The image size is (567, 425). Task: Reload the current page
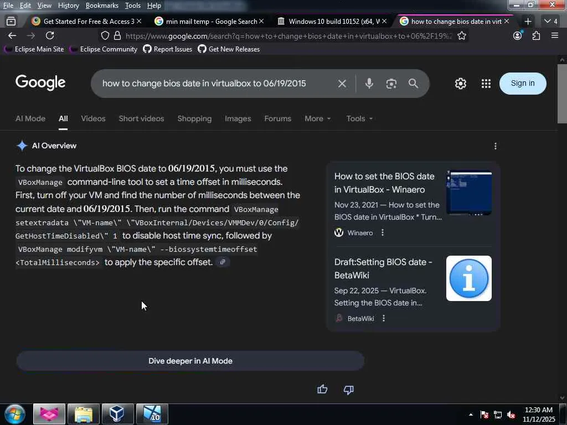[x=50, y=35]
